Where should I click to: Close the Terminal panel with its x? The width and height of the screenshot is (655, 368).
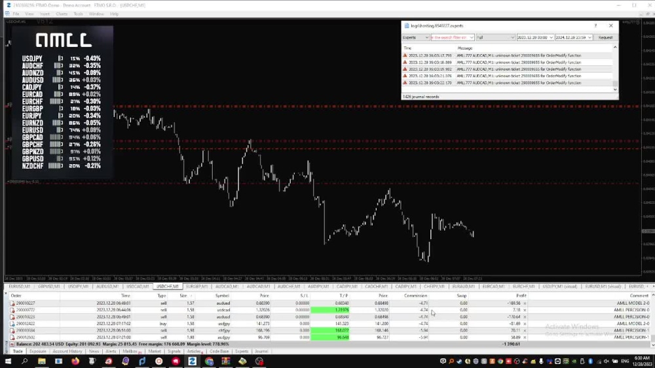(6, 294)
